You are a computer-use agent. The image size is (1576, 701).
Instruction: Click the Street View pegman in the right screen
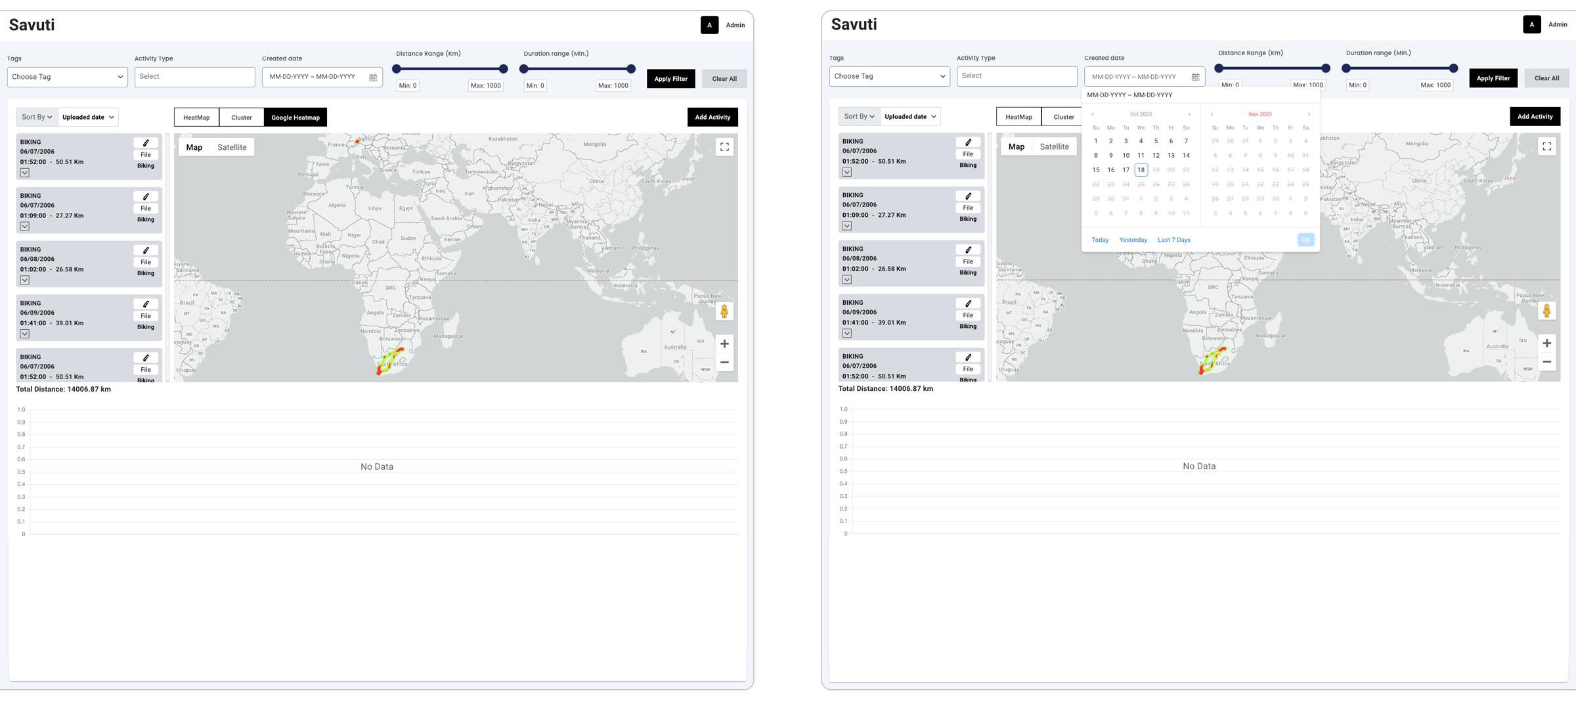coord(1546,311)
